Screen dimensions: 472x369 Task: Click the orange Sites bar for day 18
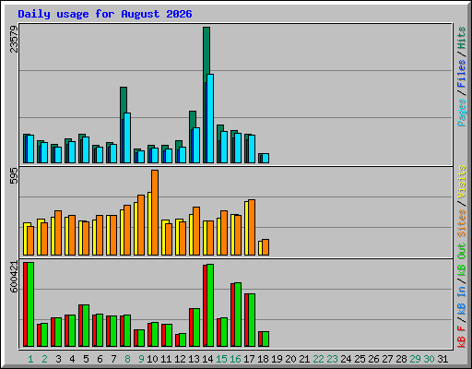[x=265, y=247]
